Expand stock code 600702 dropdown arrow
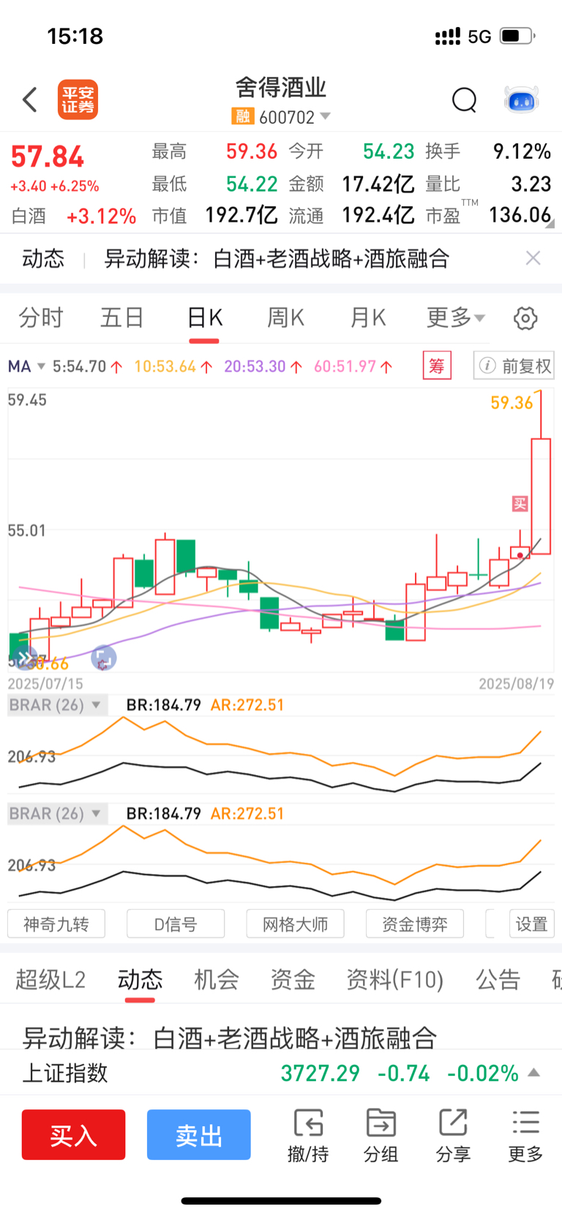 (326, 116)
